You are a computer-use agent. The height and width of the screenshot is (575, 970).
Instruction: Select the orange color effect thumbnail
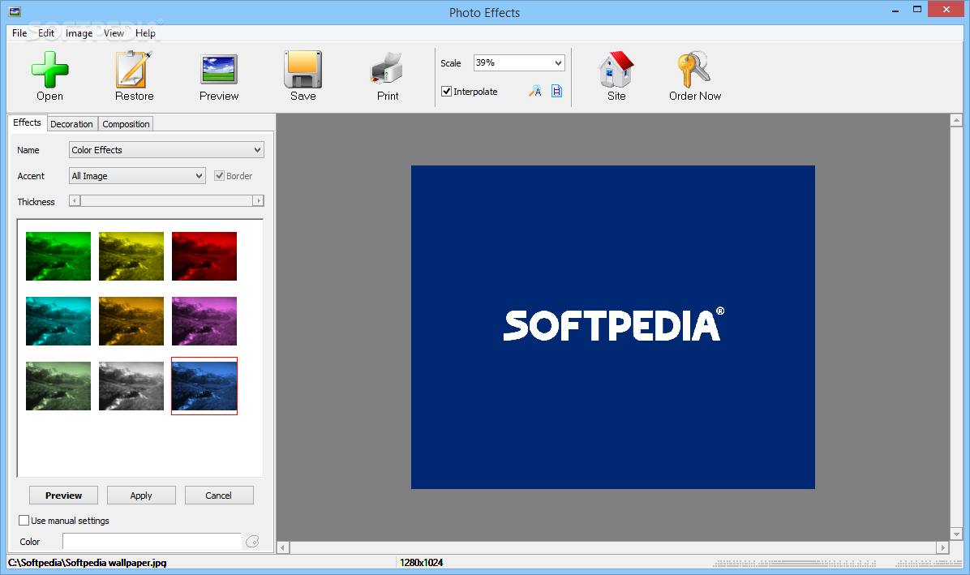tap(131, 321)
